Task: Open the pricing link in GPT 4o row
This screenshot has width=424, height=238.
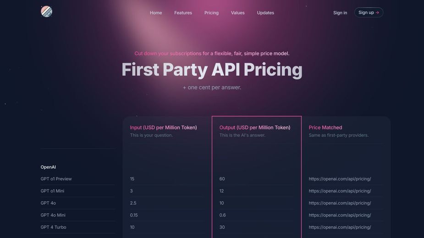Action: 340,203
